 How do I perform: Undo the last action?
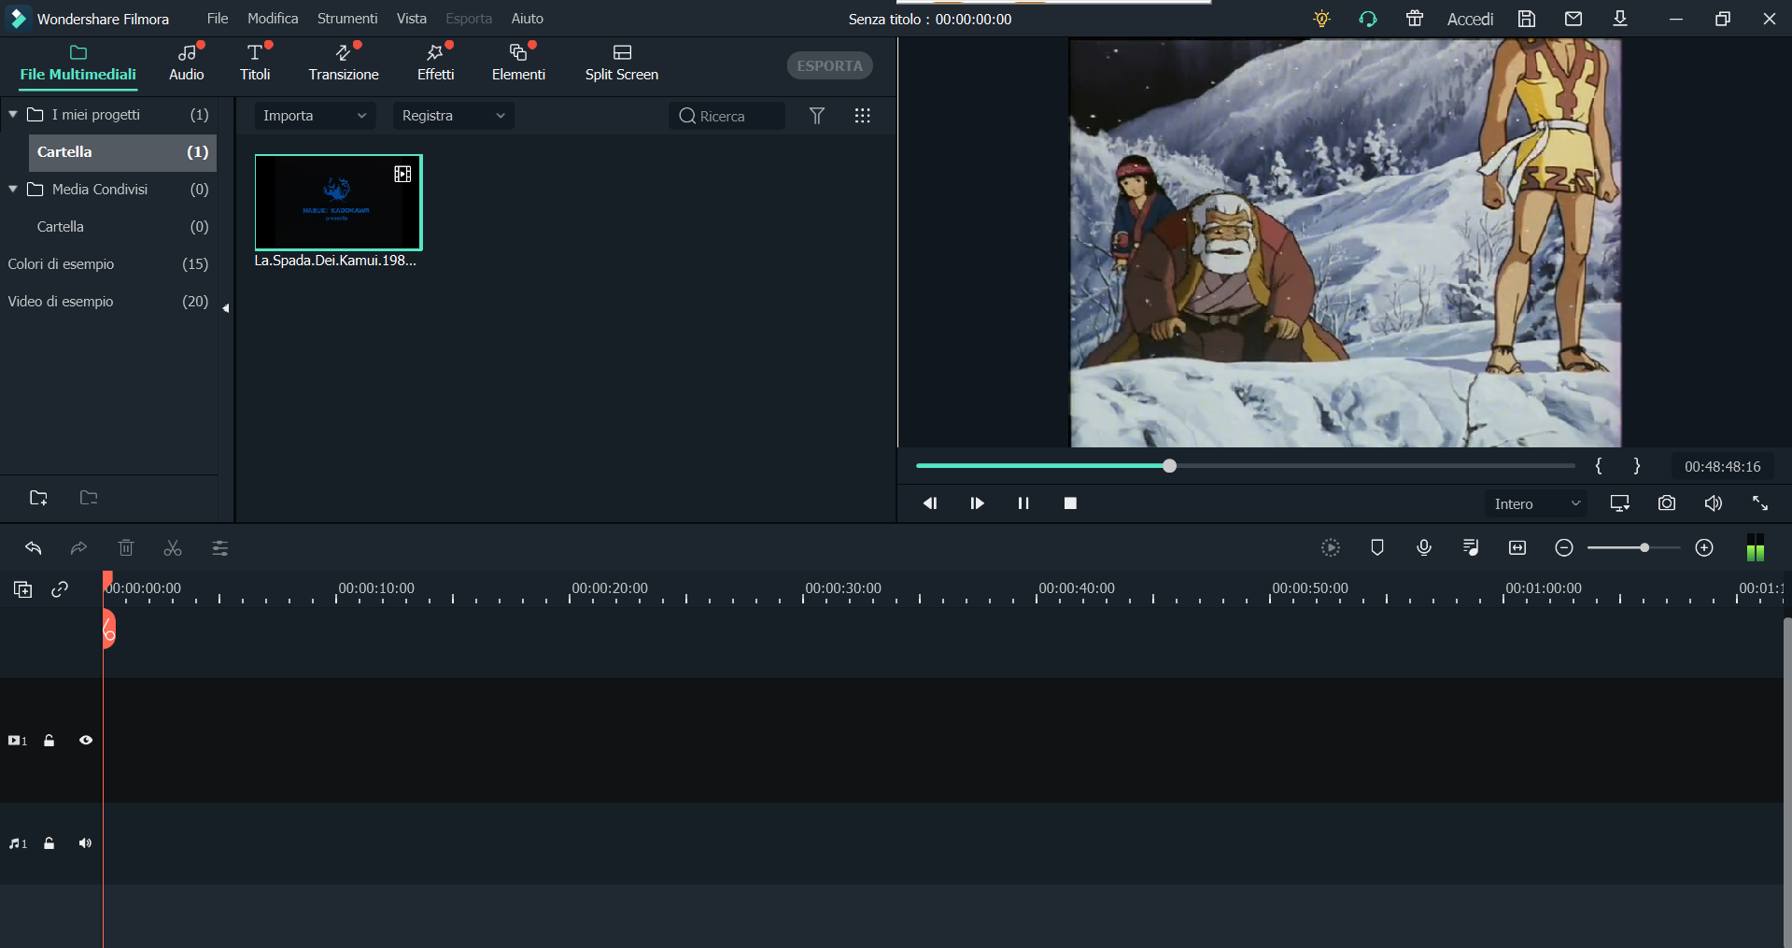tap(34, 548)
